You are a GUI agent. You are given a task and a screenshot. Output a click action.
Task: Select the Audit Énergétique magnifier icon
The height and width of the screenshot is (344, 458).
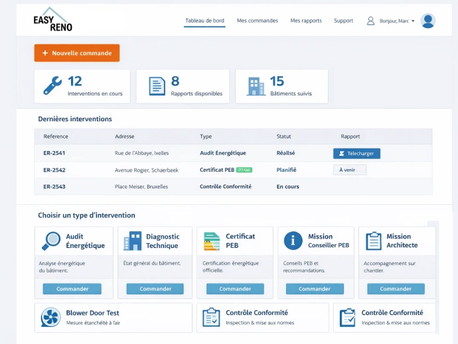pyautogui.click(x=51, y=241)
